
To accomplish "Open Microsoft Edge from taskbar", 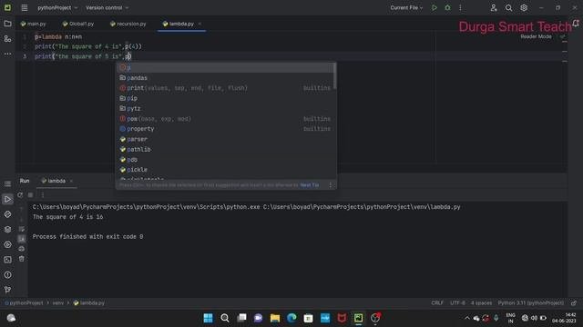I will coord(291,318).
